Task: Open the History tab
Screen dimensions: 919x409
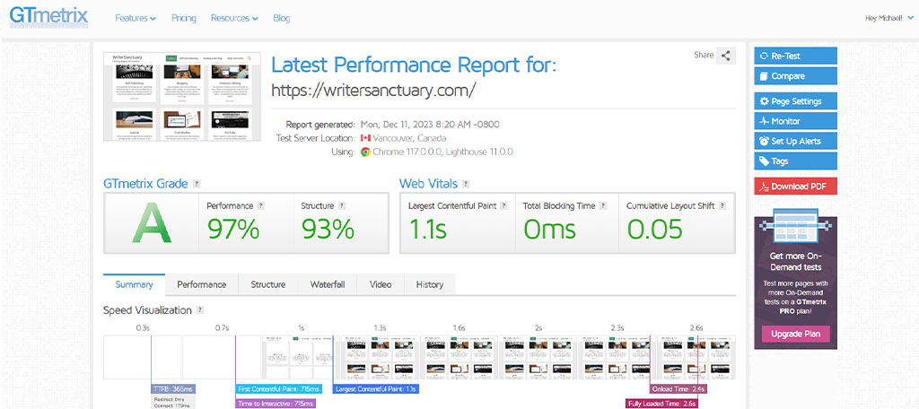Action: 430,284
